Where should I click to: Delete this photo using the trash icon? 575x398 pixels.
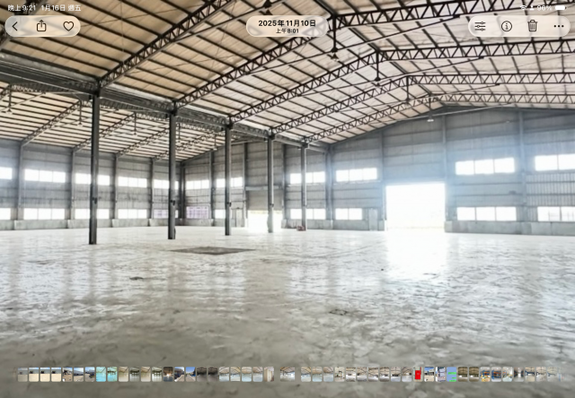(x=532, y=26)
